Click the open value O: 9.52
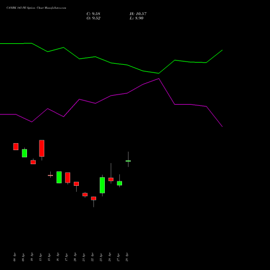270x270 pixels. click(x=93, y=18)
